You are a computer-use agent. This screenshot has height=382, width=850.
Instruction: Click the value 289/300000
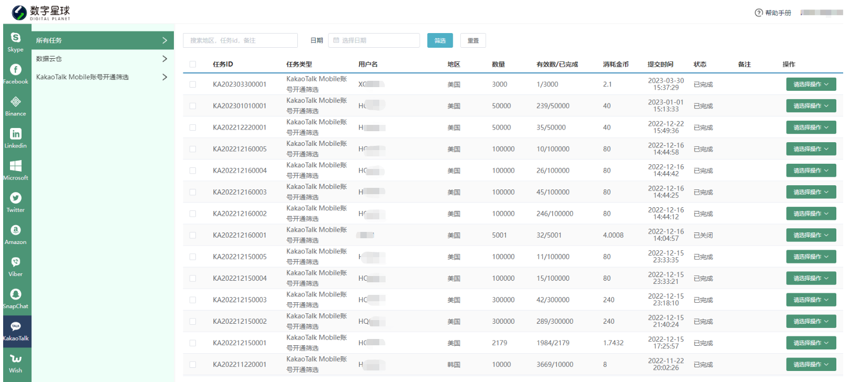pyautogui.click(x=555, y=321)
